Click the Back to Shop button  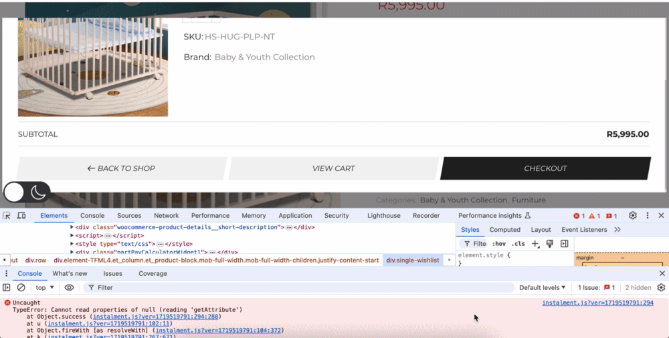coord(122,168)
